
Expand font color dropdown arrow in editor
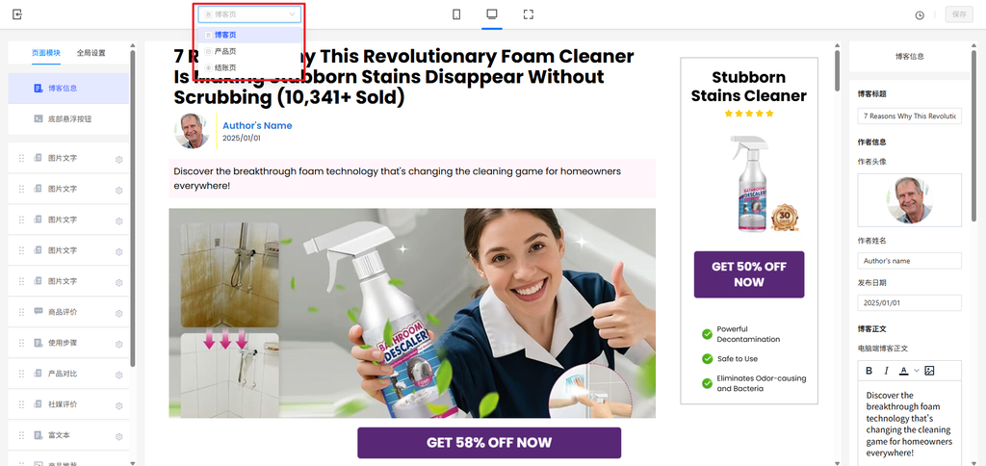click(917, 371)
